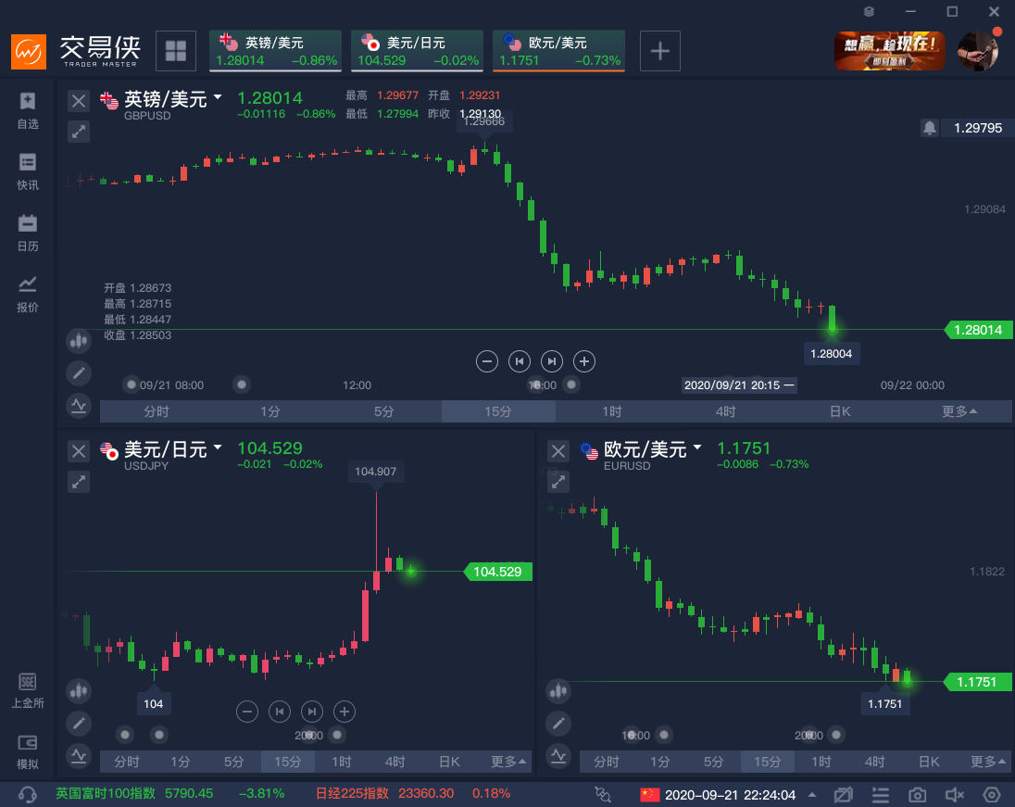Select 4时 timeframe in EURUSD panel
1015x807 pixels.
click(874, 762)
